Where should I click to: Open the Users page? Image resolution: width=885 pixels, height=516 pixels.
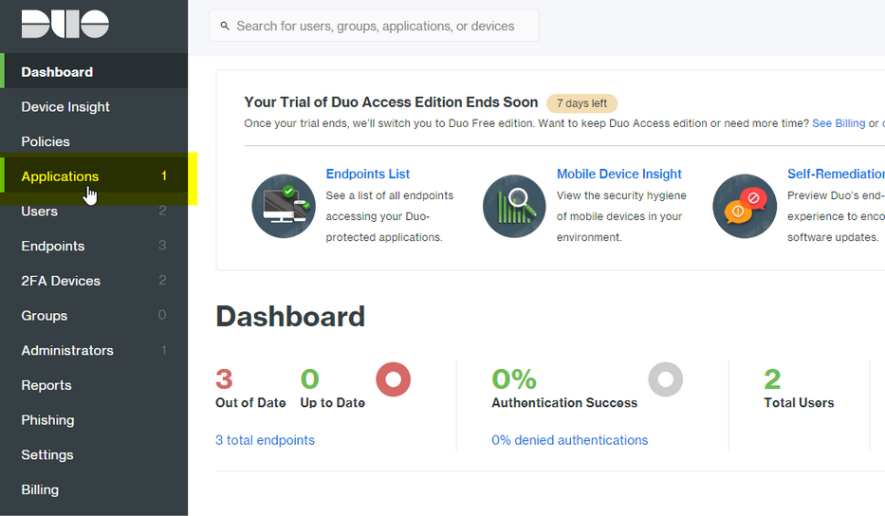(x=40, y=212)
